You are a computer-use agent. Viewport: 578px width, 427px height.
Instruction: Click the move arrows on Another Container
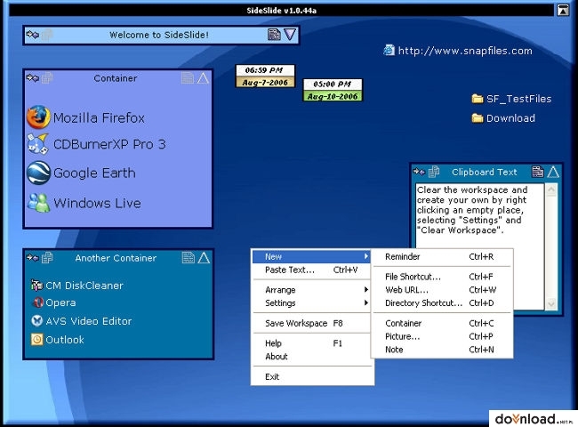32,257
